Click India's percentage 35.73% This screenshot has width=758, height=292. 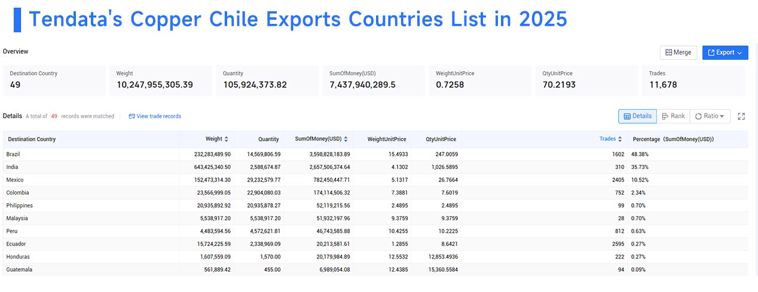click(640, 167)
